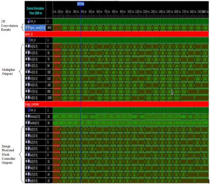Image resolution: width=210 pixels, height=184 pixels.
Task: Click the x2 value cell showing 70
Action: [49, 59]
